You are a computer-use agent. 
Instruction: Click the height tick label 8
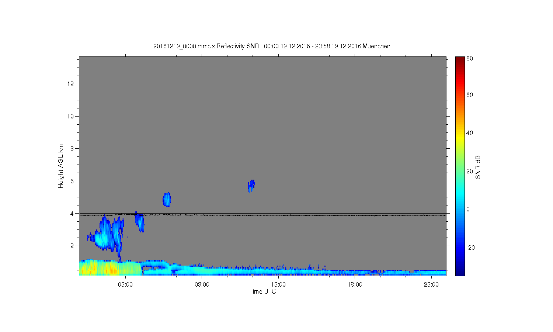pyautogui.click(x=73, y=149)
